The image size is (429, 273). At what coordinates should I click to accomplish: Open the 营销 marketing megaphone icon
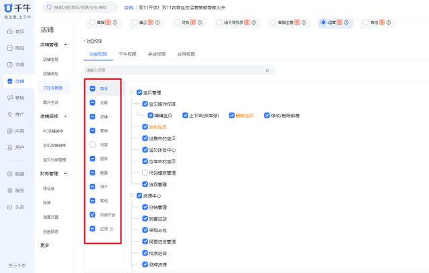10,98
